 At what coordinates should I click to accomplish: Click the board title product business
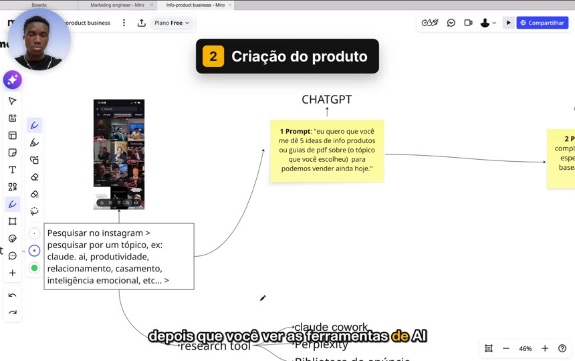tap(88, 23)
